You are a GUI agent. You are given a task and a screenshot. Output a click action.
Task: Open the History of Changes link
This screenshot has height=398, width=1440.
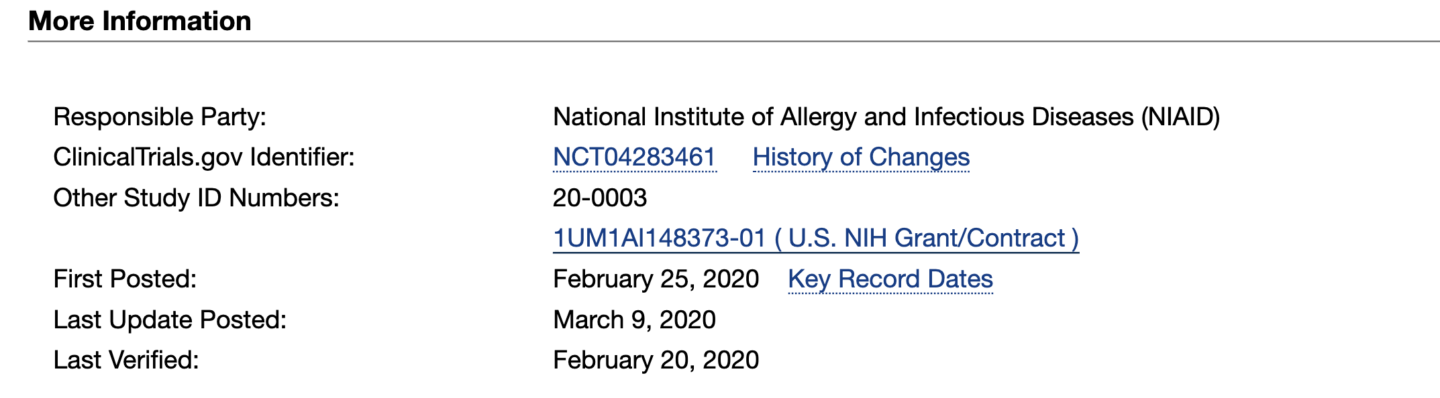click(861, 157)
